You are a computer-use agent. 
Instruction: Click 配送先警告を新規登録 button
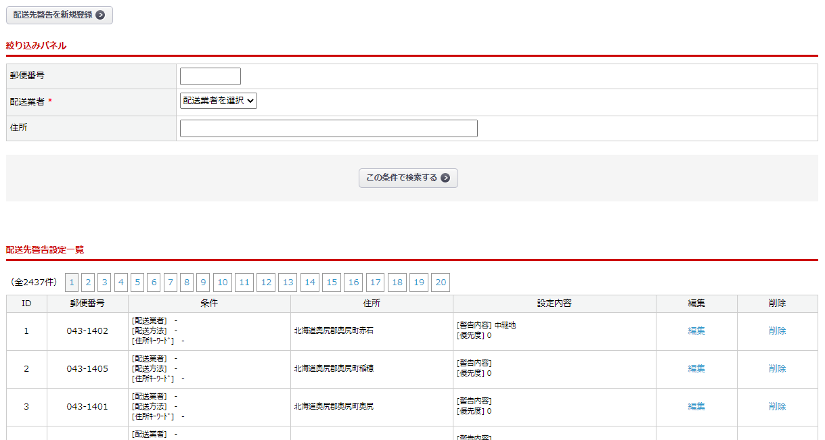[59, 15]
